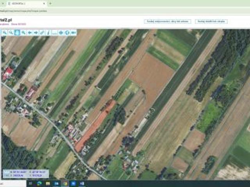Click the parcel search field
Image resolution: width=250 pixels, height=187 pixels.
coord(211,21)
